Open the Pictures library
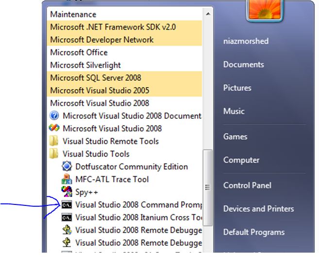This screenshot has height=257, width=319. tap(237, 88)
